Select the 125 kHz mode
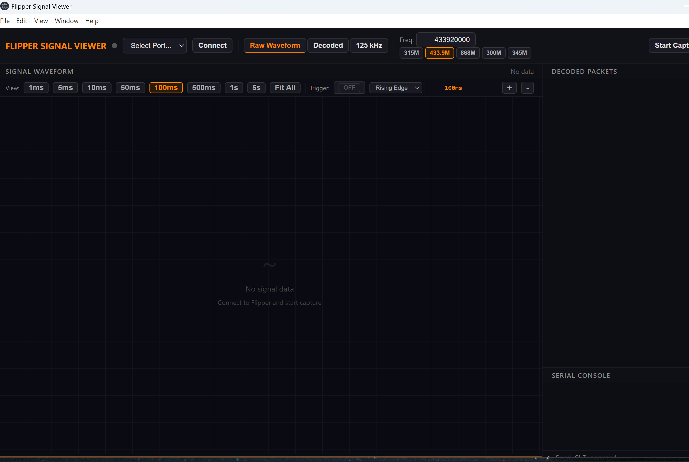 pyautogui.click(x=369, y=45)
